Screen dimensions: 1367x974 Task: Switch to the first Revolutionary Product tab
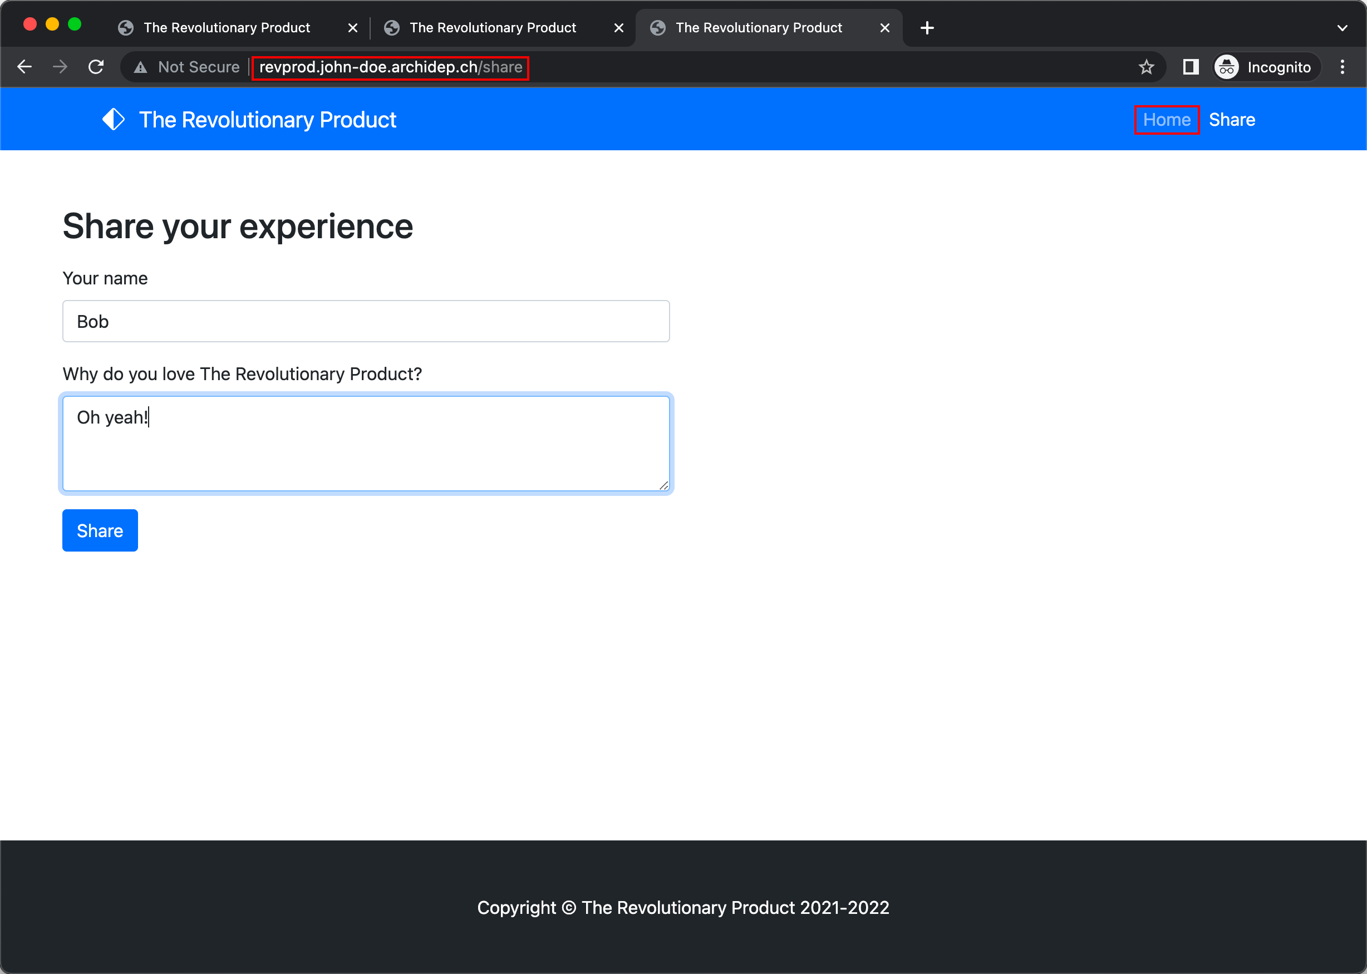(x=226, y=27)
